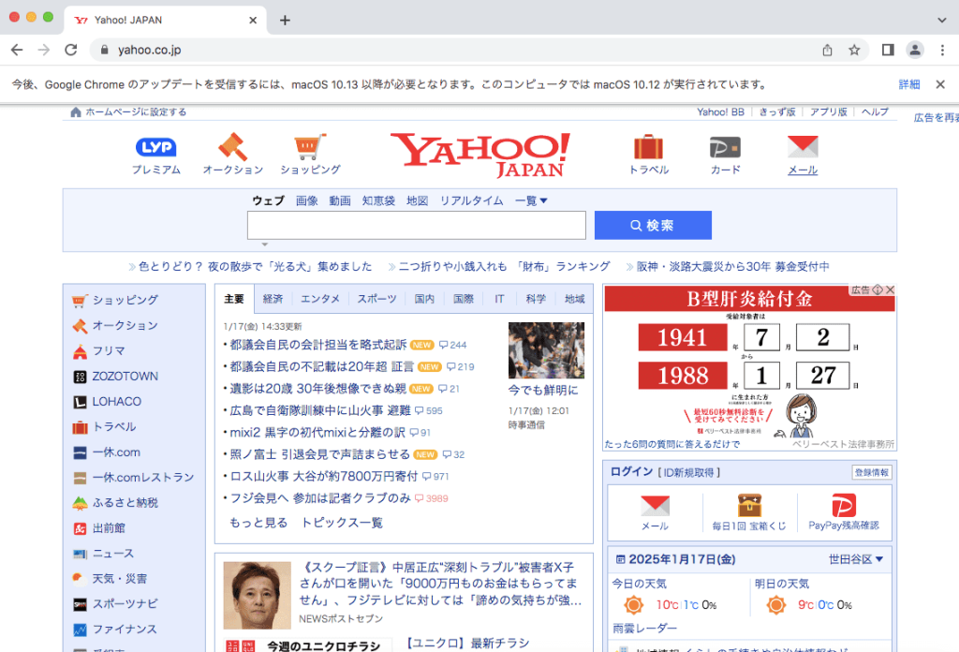Expand the tab search chevron in Chrome
Screen dimensions: 959x652
tap(942, 21)
